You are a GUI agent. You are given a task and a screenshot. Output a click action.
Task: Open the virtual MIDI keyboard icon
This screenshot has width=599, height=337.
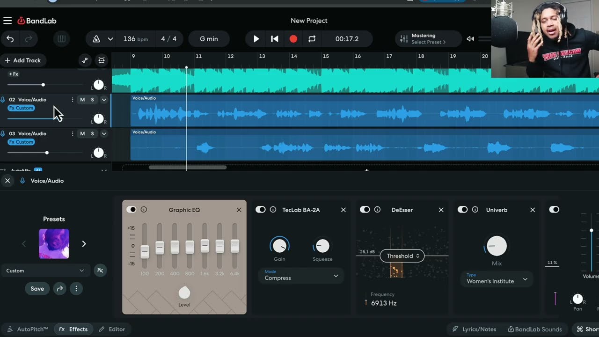pyautogui.click(x=61, y=39)
